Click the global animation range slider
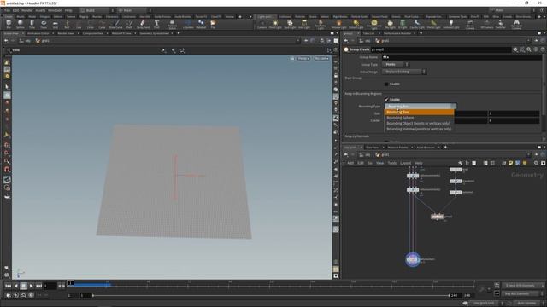Image resolution: width=547 pixels, height=307 pixels. click(271, 296)
